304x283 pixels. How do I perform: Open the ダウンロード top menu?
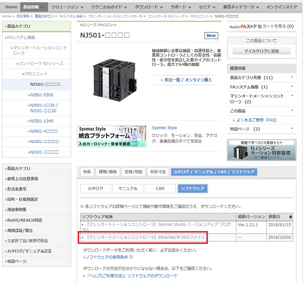149,7
